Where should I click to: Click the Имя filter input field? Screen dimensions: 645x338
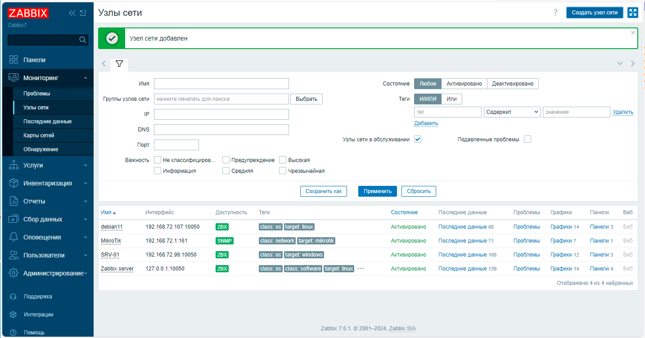point(221,84)
